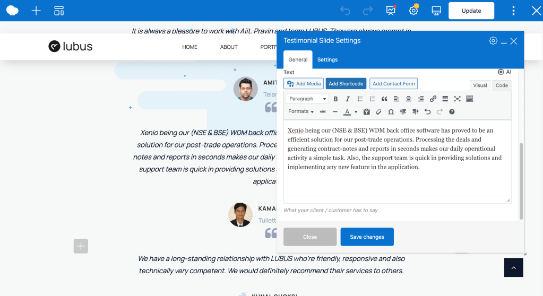Viewport: 543px width, 296px height.
Task: Switch editor to Code tab
Action: (x=502, y=85)
